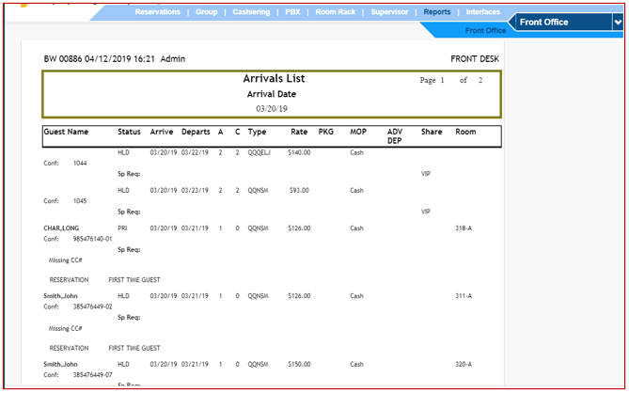Click the Rate column header
Viewport: 629px width, 393px height.
click(x=299, y=132)
